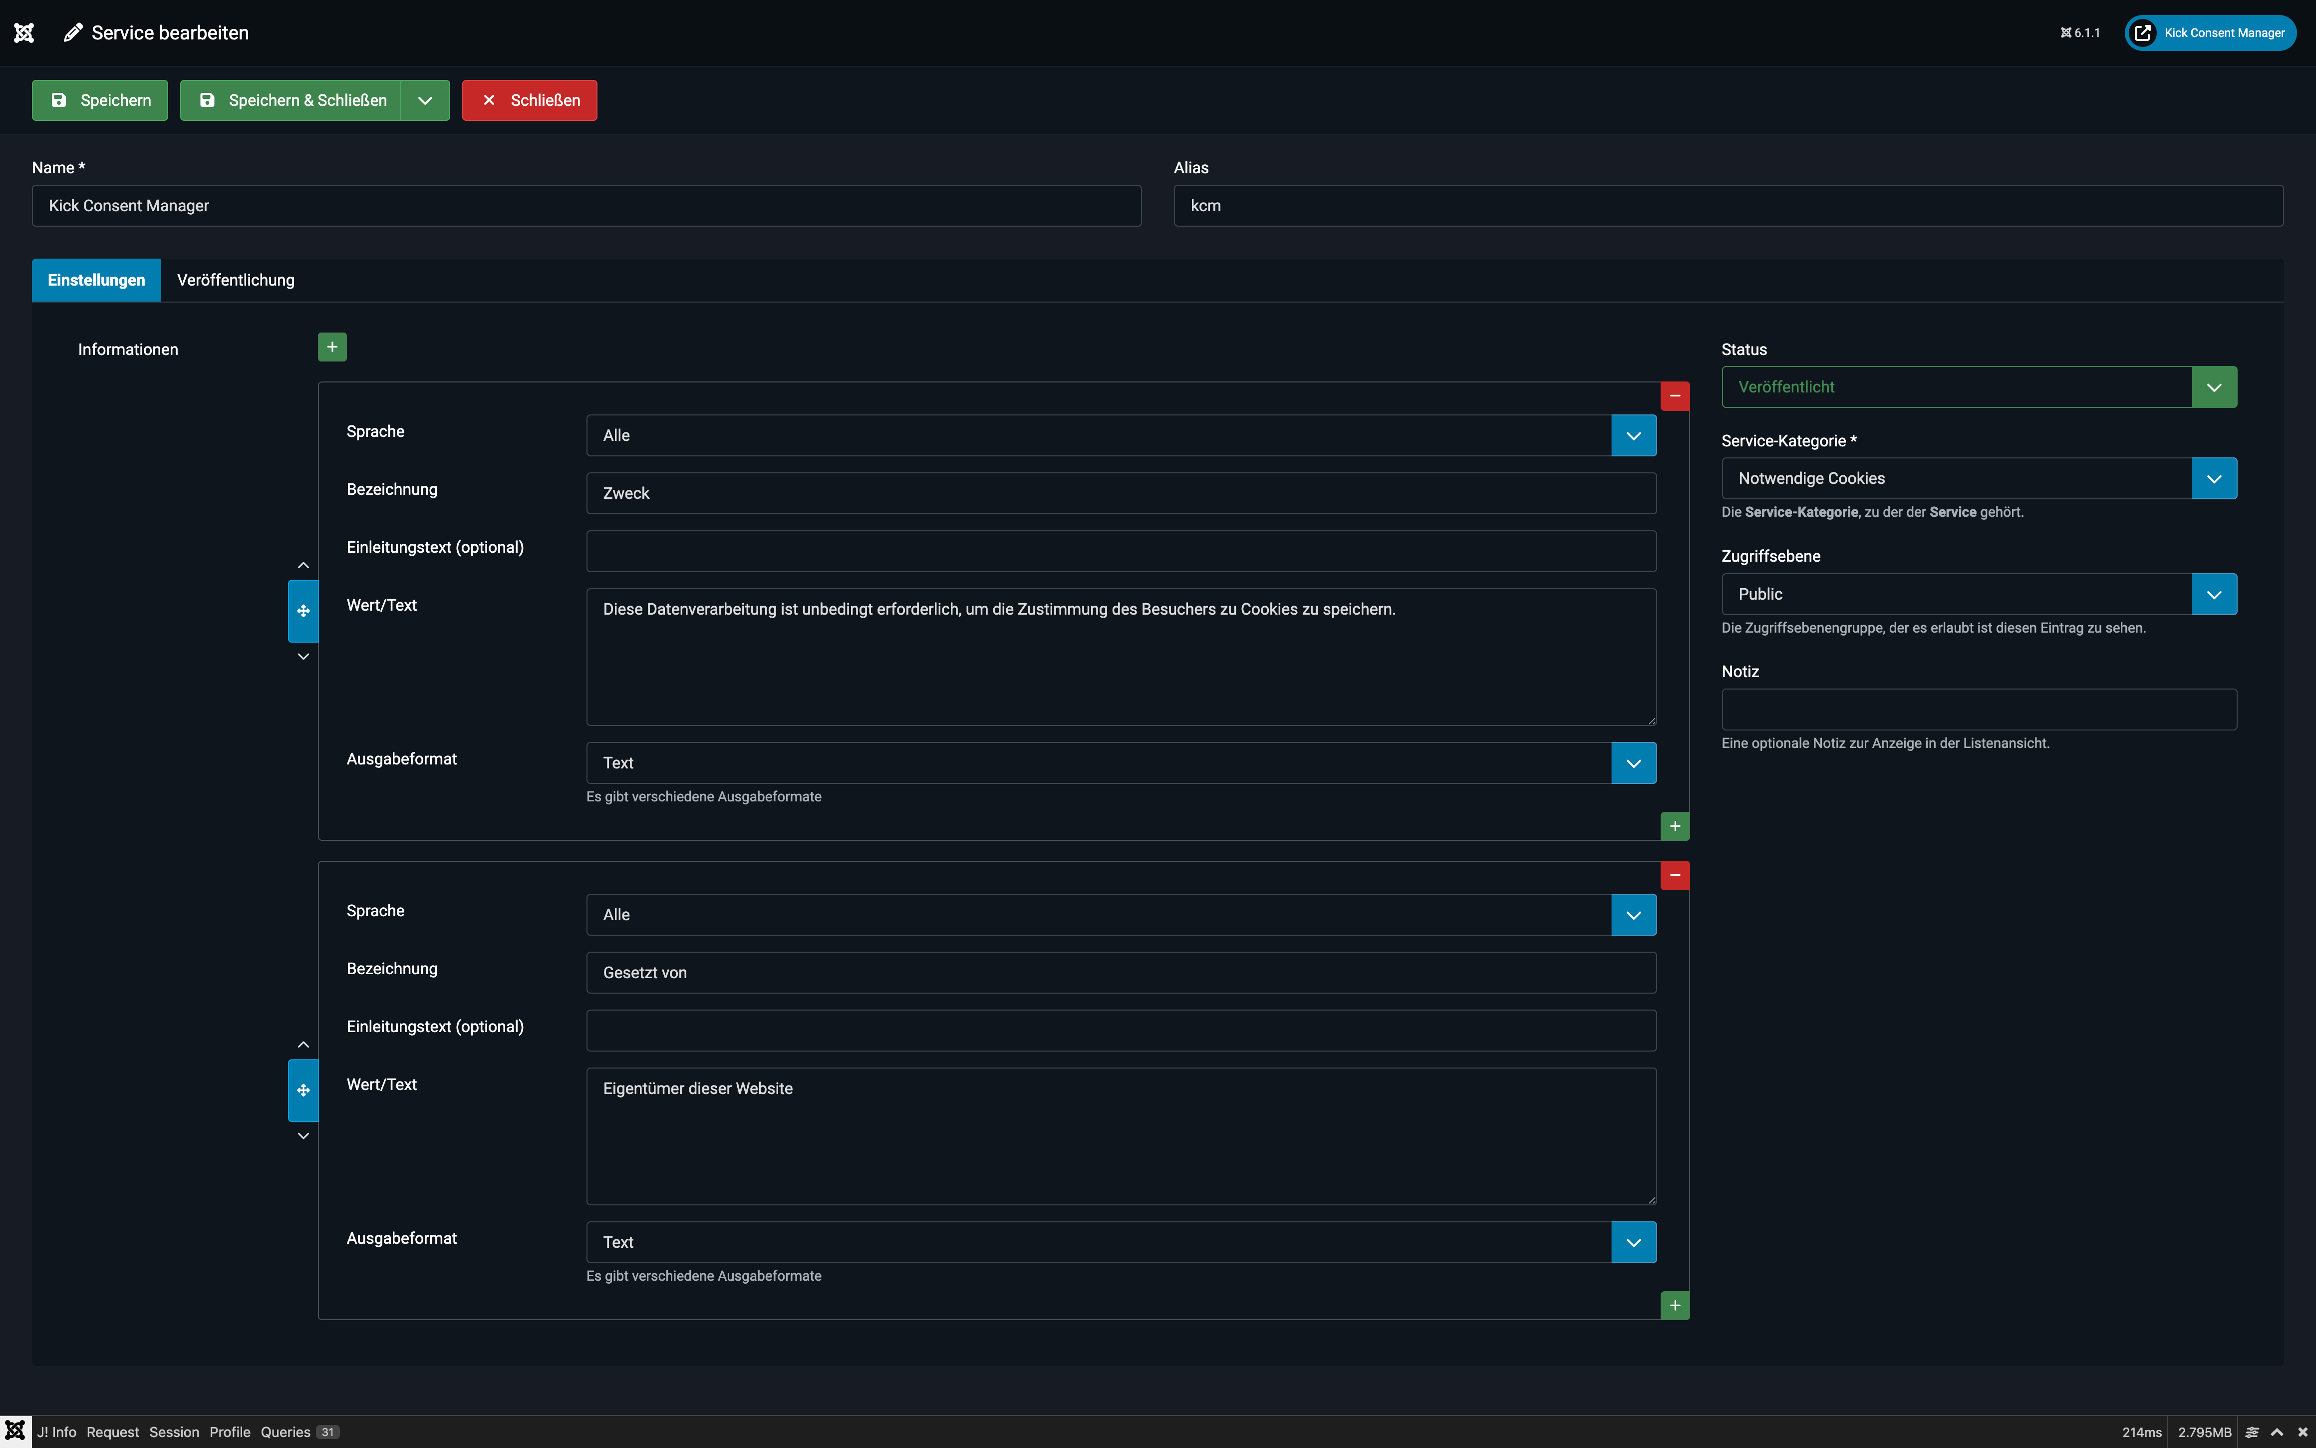
Task: Click the move handle of the Gesetzt von block
Action: 303,1090
